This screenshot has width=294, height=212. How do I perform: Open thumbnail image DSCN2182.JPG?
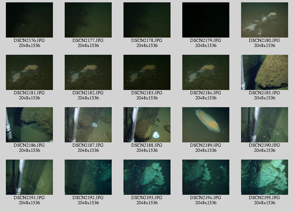click(88, 72)
